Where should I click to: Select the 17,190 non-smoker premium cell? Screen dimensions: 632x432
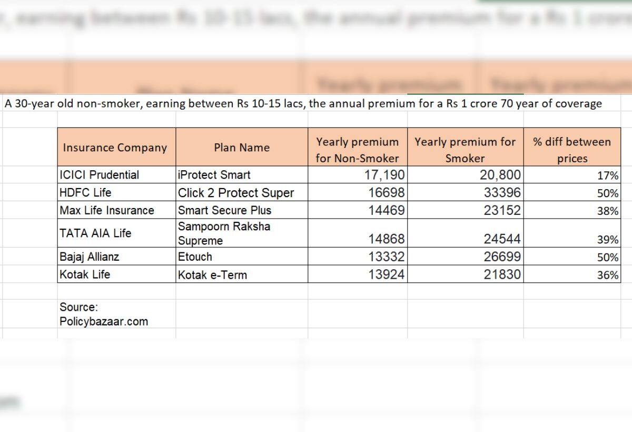tap(358, 175)
